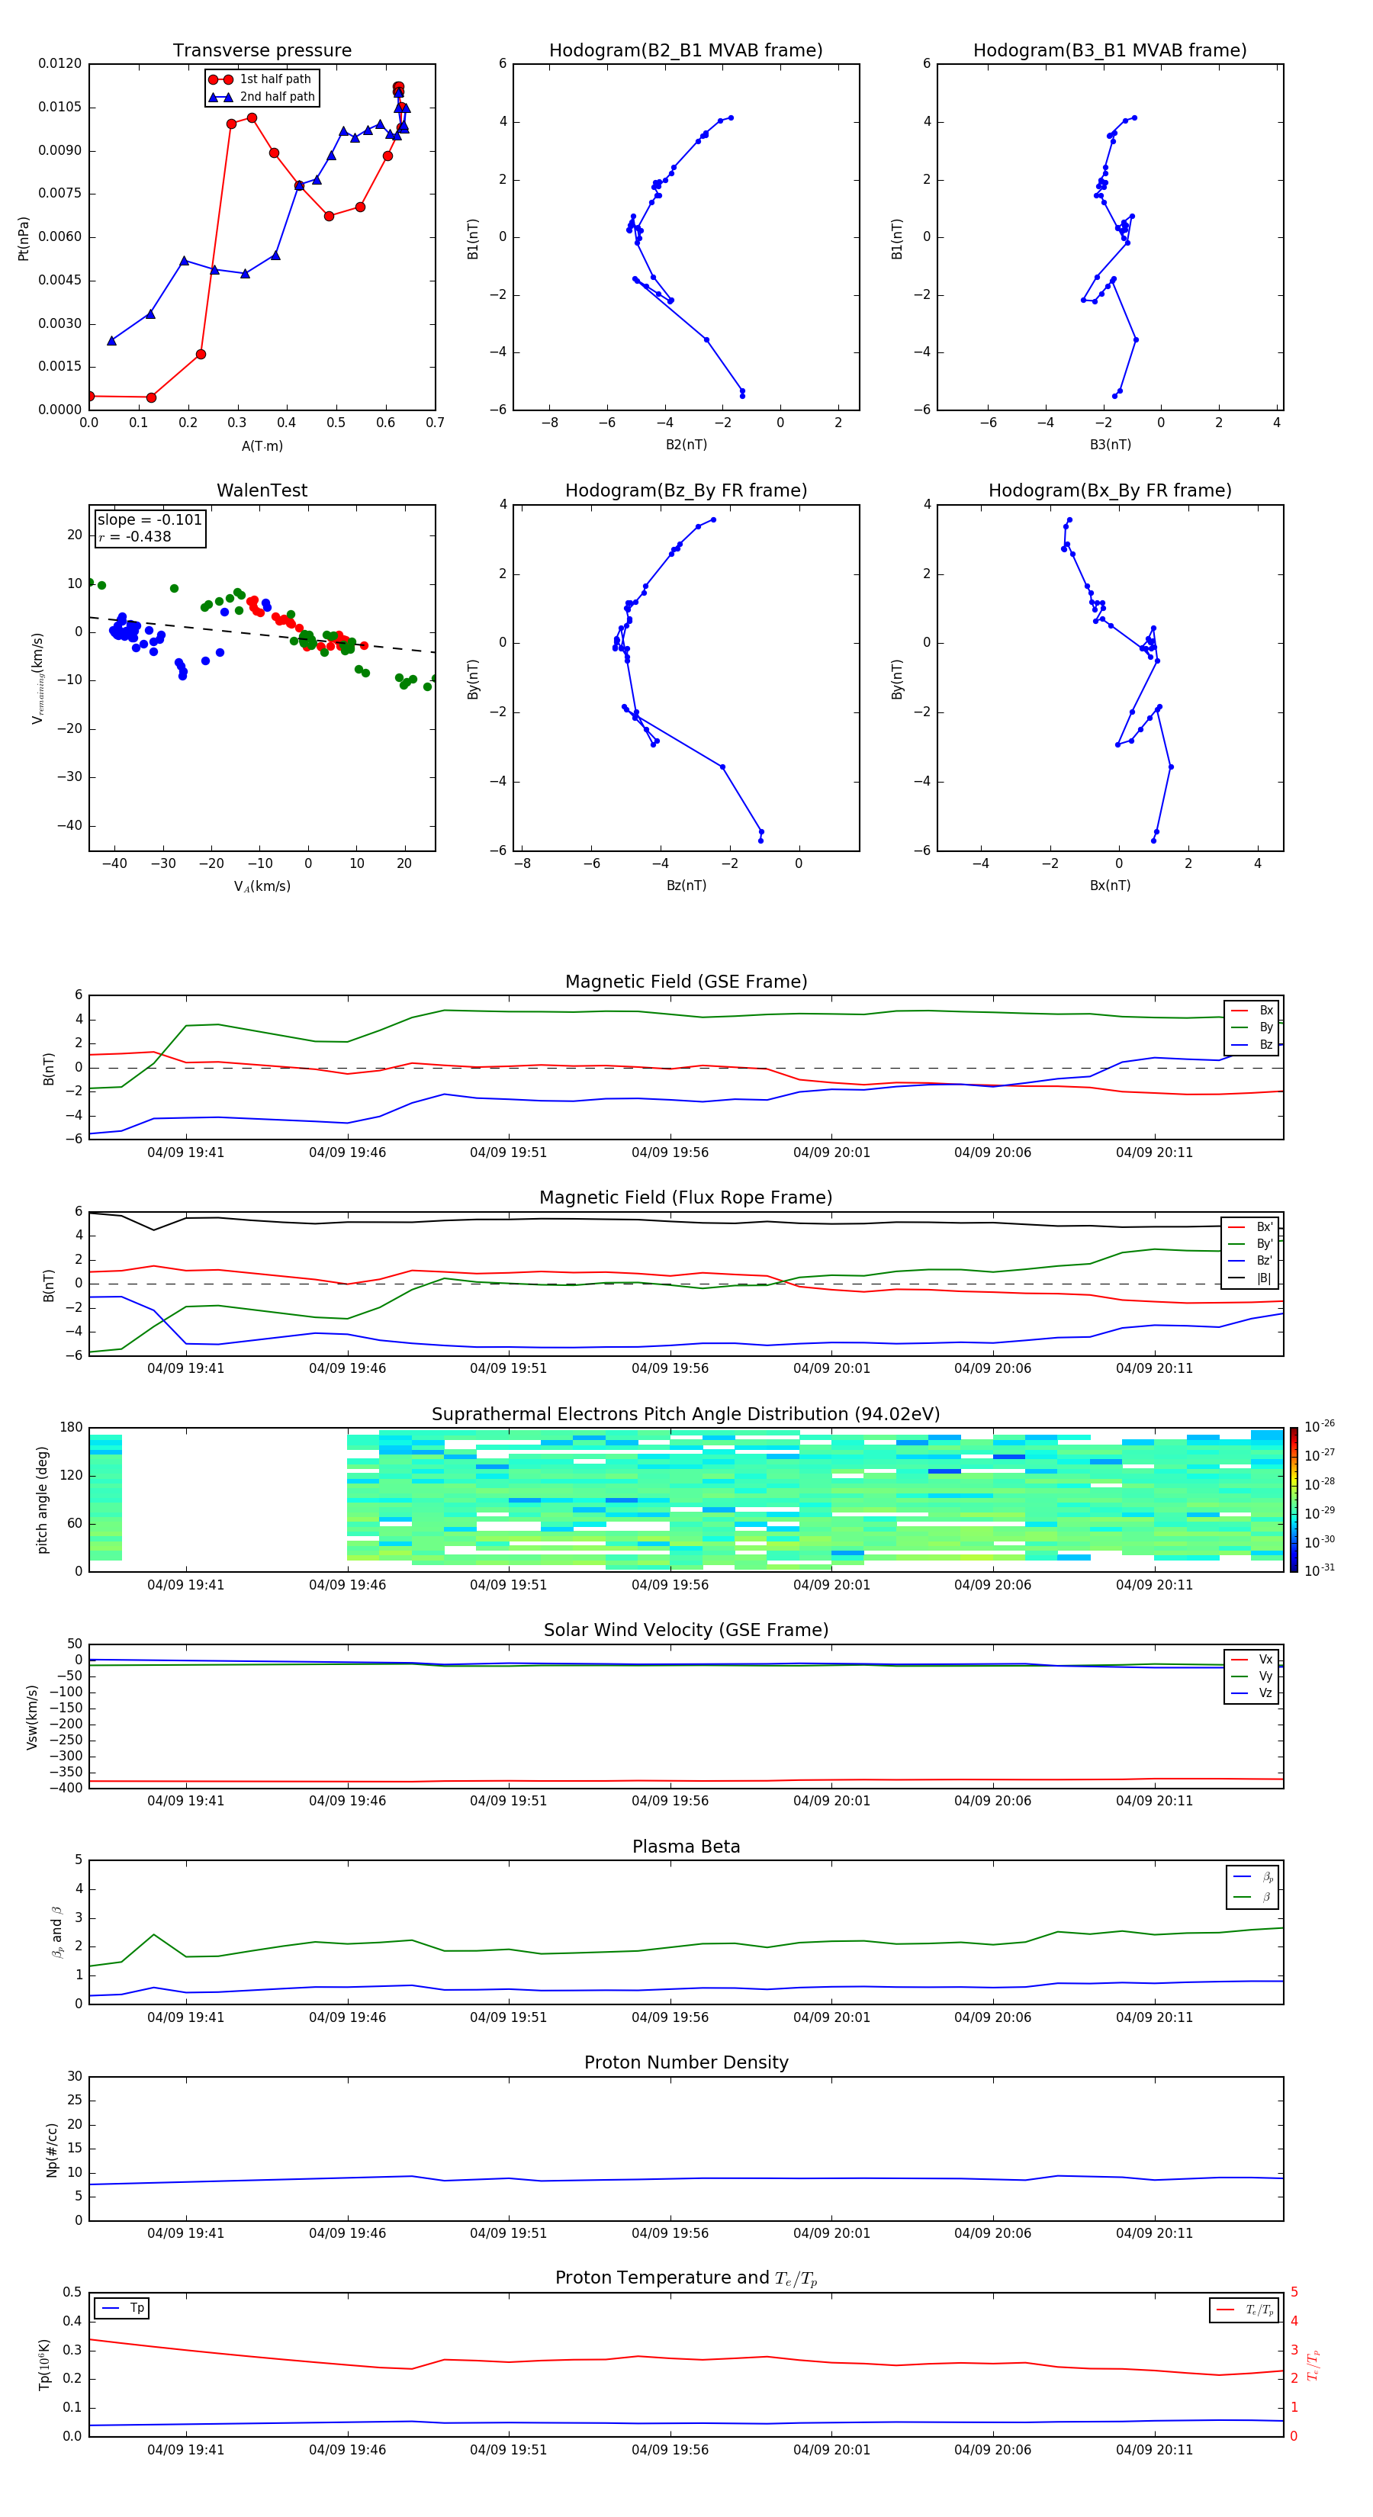Click the 'Vsw(km/s)' axis label
This screenshot has width=1373, height=2517.
point(31,1717)
